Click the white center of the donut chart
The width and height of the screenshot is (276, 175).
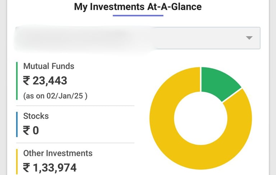click(x=201, y=118)
